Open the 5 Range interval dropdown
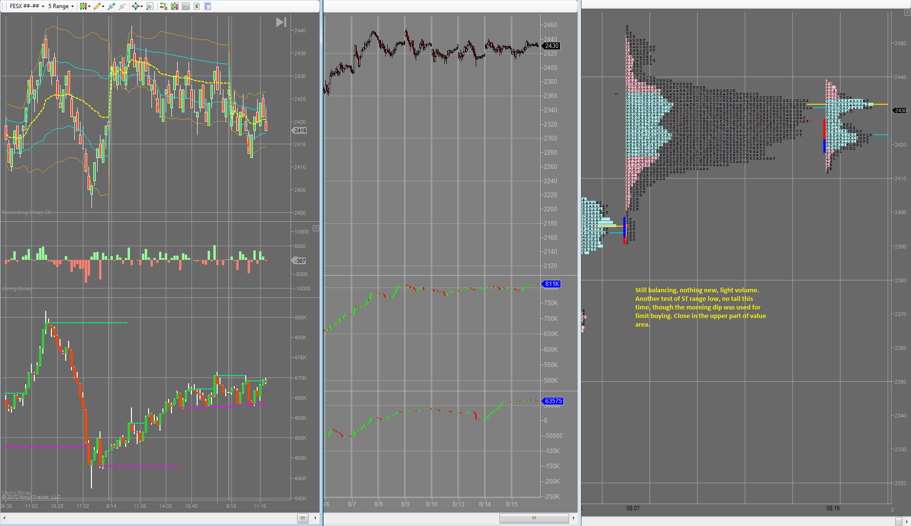 click(x=61, y=6)
